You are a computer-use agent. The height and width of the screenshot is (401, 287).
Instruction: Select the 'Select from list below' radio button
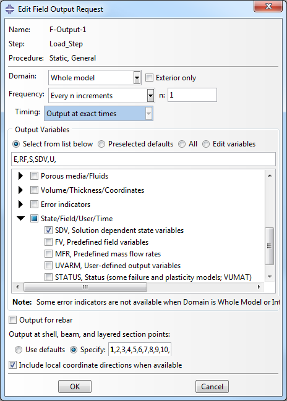pos(16,144)
